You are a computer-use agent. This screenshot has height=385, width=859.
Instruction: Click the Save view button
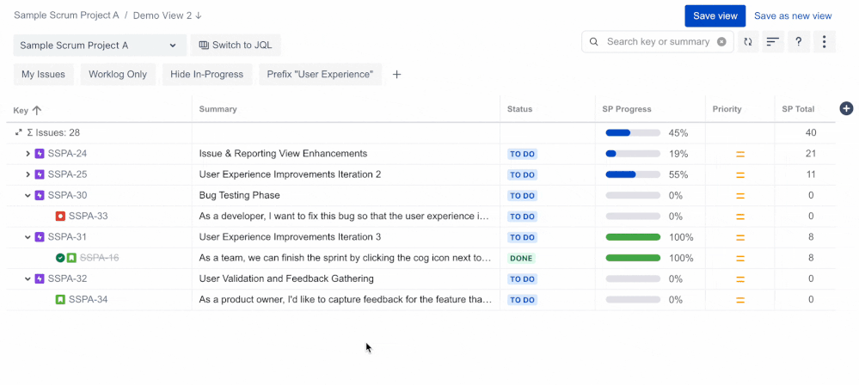715,15
